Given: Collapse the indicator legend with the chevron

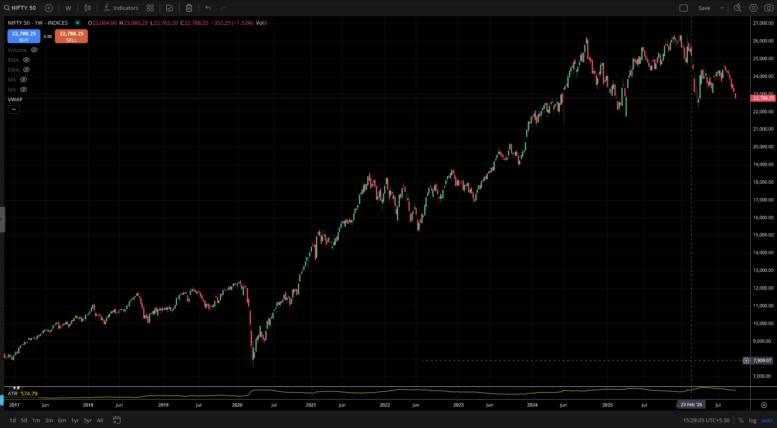Looking at the screenshot, I should tap(14, 109).
